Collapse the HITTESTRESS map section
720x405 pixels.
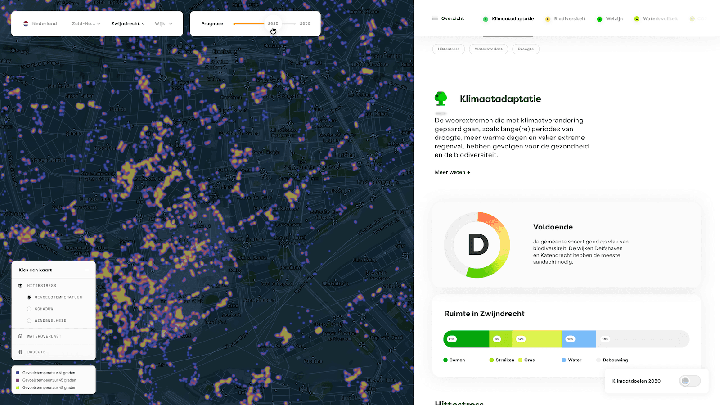point(54,285)
